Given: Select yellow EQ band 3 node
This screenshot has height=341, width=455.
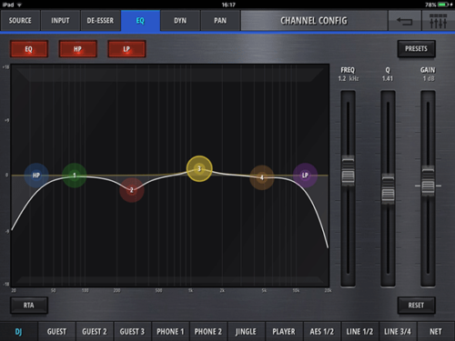Looking at the screenshot, I should pos(199,169).
